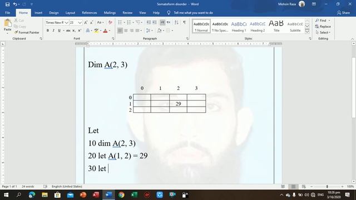Apply bullet list formatting
This screenshot has width=356, height=200.
[120, 22]
